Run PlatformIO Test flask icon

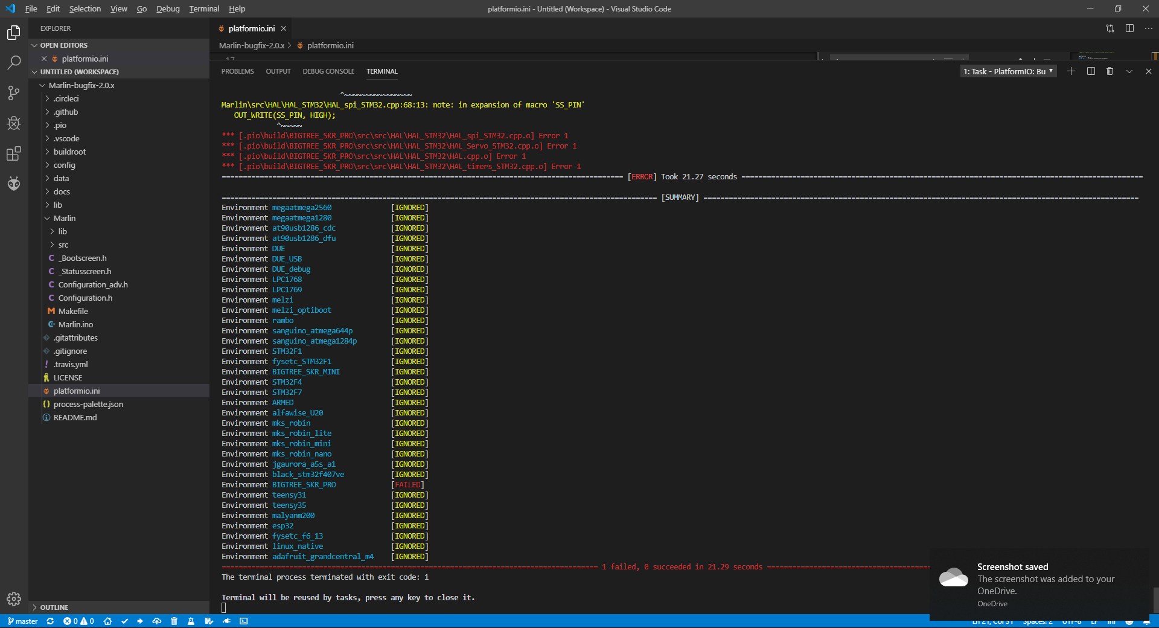pyautogui.click(x=191, y=621)
